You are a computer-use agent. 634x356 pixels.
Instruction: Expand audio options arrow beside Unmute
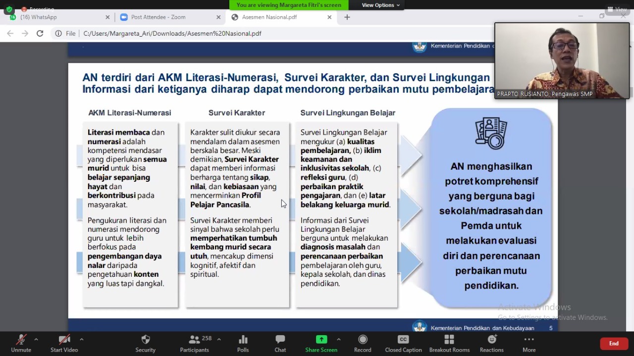[x=36, y=339]
